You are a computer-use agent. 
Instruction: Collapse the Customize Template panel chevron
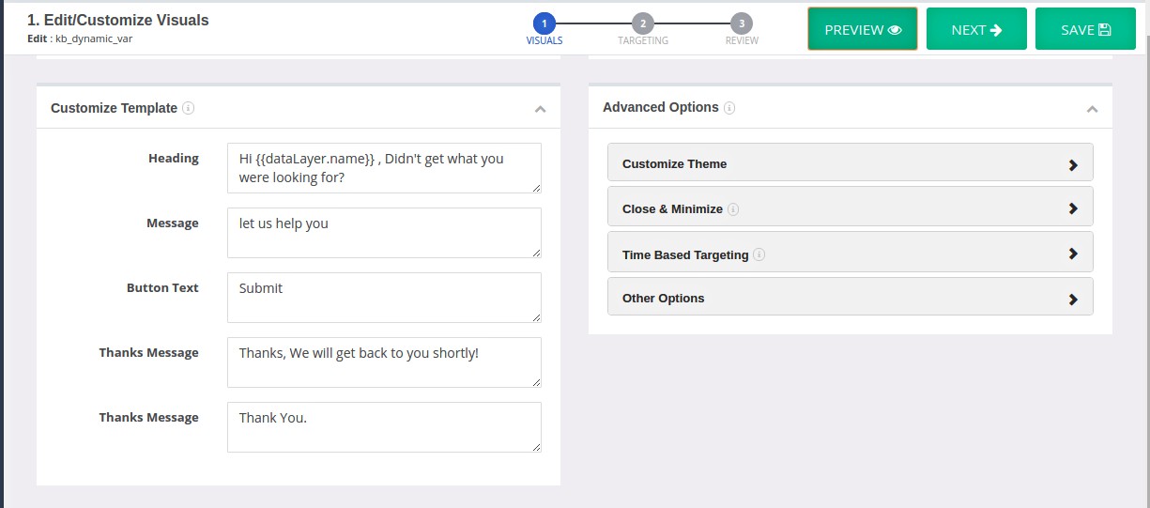point(540,109)
